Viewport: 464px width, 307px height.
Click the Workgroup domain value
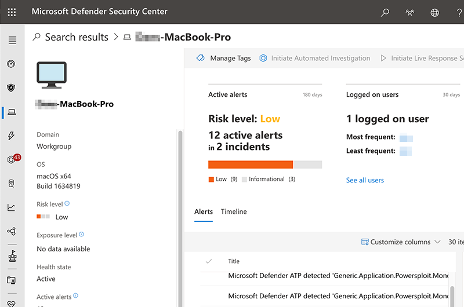(54, 147)
